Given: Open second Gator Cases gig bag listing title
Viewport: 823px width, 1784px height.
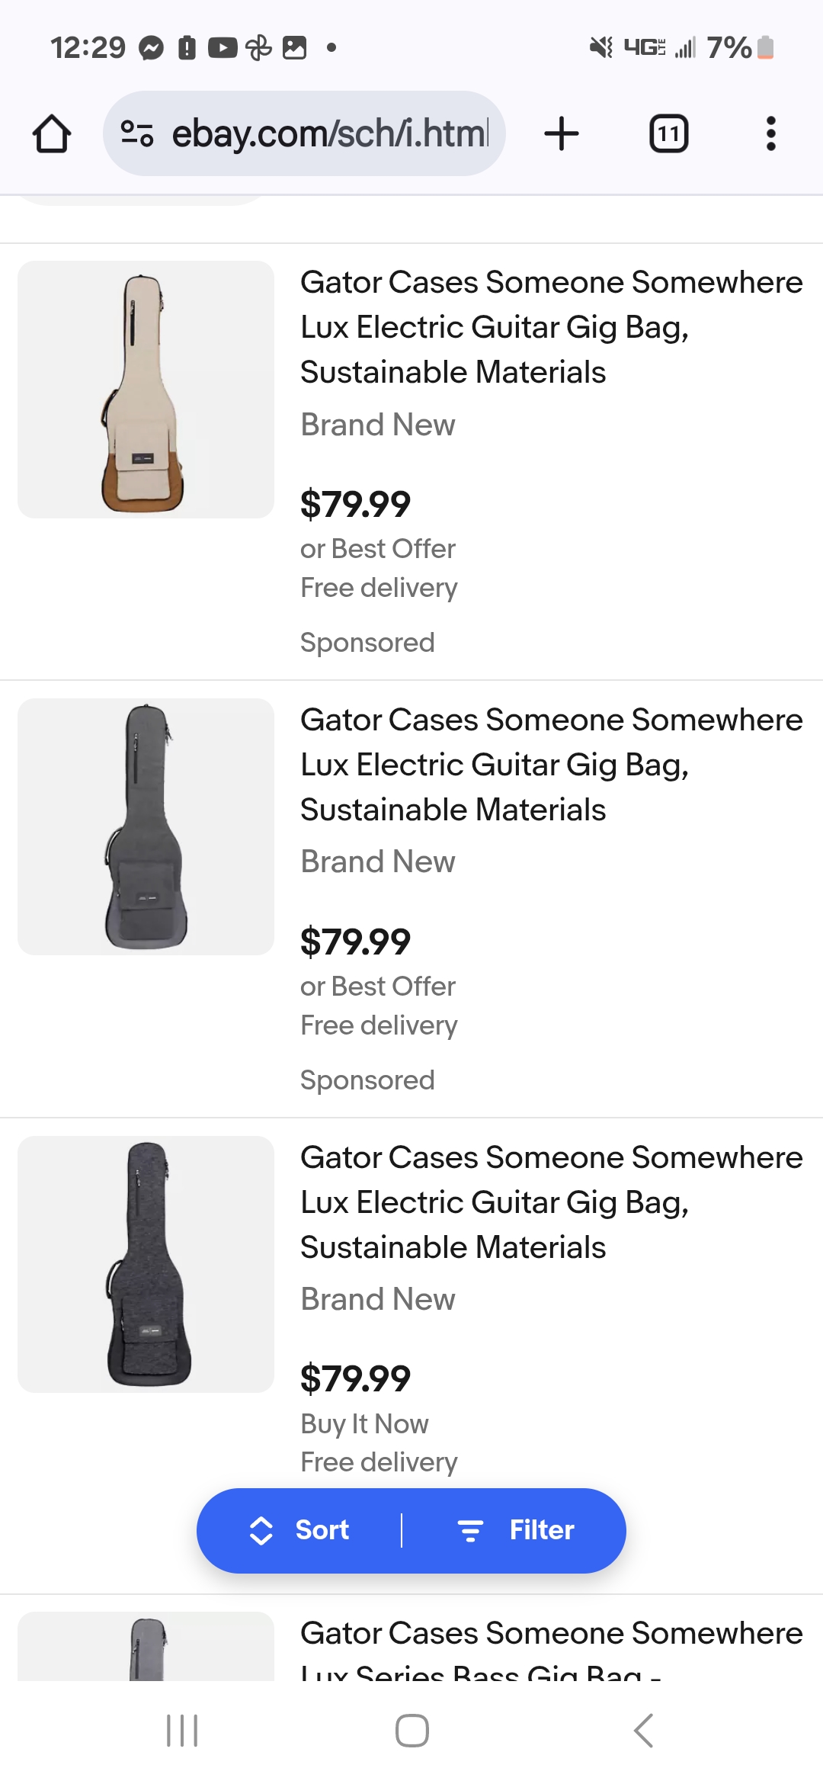Looking at the screenshot, I should [x=551, y=765].
